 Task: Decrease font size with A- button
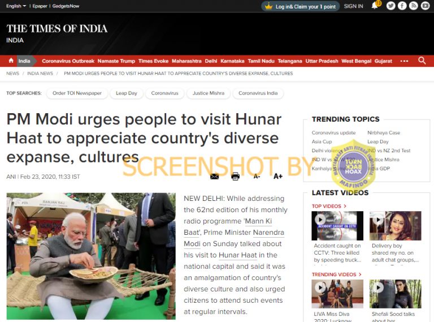coord(257,176)
